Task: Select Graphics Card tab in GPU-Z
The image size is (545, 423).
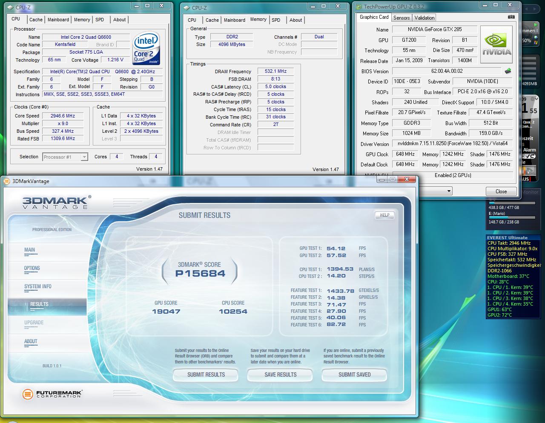Action: [374, 17]
